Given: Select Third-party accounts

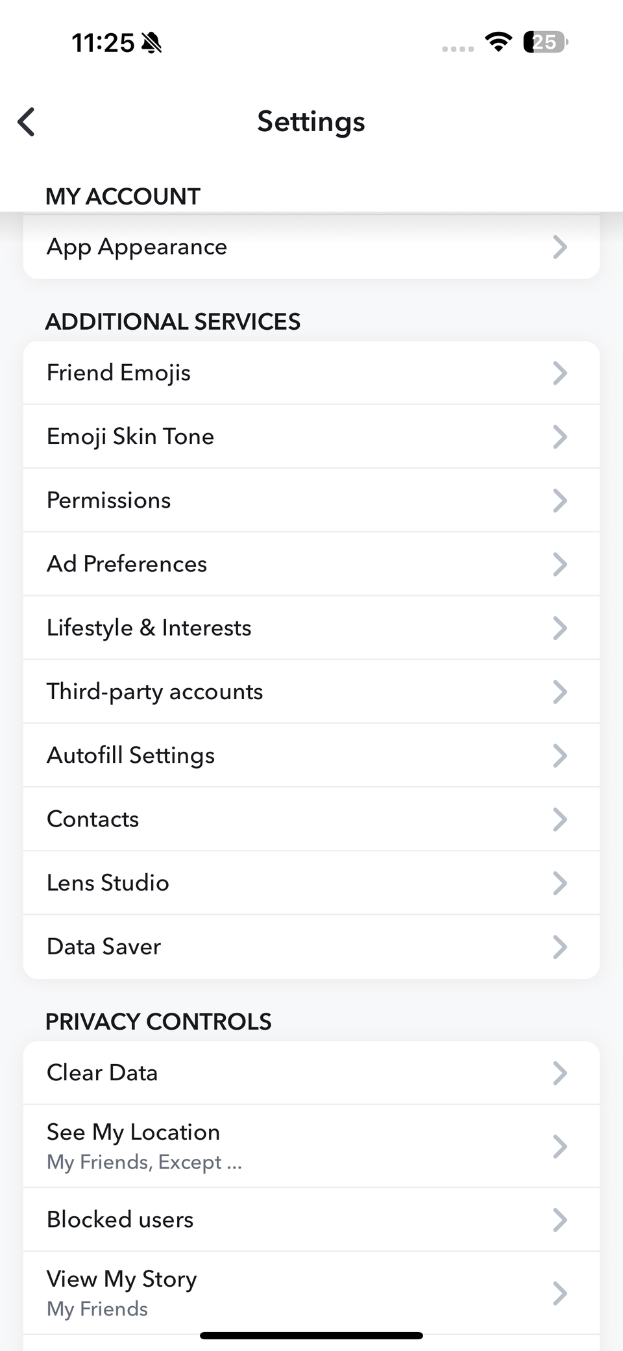Looking at the screenshot, I should [x=311, y=691].
